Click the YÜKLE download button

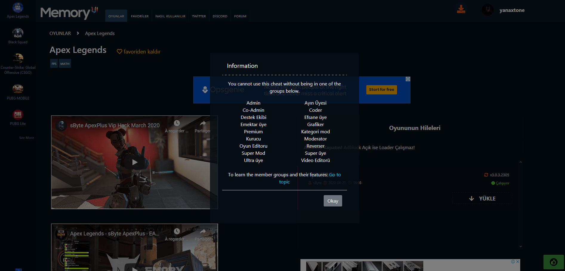click(x=482, y=198)
